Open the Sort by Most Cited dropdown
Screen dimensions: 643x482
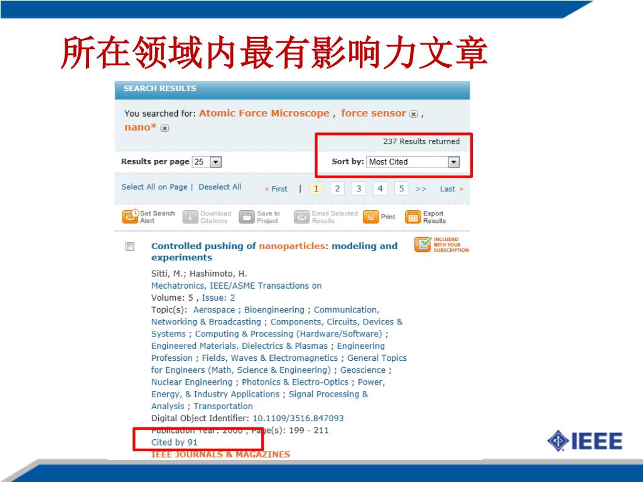click(x=413, y=162)
